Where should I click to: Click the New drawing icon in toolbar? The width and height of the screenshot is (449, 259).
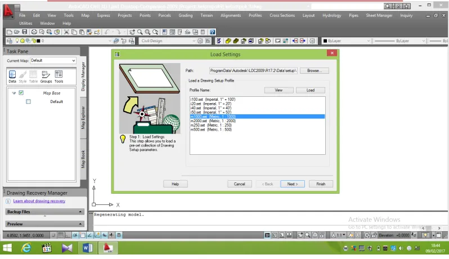[x=9, y=32]
